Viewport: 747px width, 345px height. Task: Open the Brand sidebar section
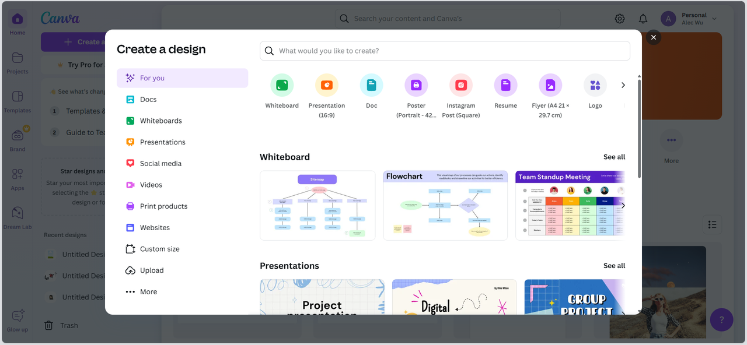click(x=18, y=140)
